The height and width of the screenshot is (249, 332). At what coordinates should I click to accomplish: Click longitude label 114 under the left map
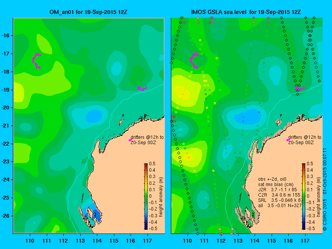(x=97, y=241)
